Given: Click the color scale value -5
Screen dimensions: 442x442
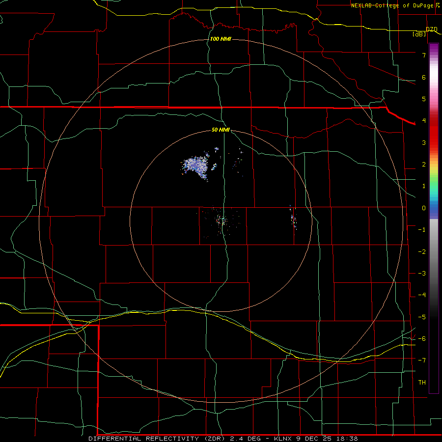Looking at the screenshot, I should click(x=422, y=317).
